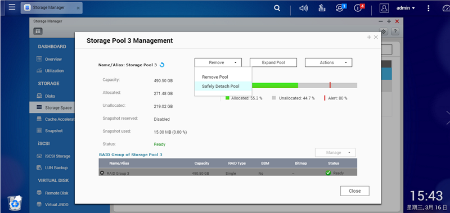Click the Storage Space stack icon
The height and width of the screenshot is (213, 450).
pyautogui.click(x=39, y=107)
